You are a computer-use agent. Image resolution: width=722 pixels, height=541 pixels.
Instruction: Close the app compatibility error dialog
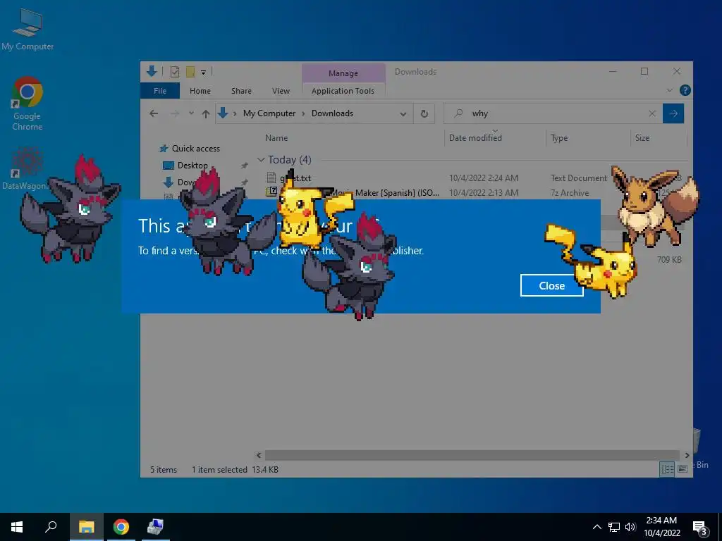point(551,286)
